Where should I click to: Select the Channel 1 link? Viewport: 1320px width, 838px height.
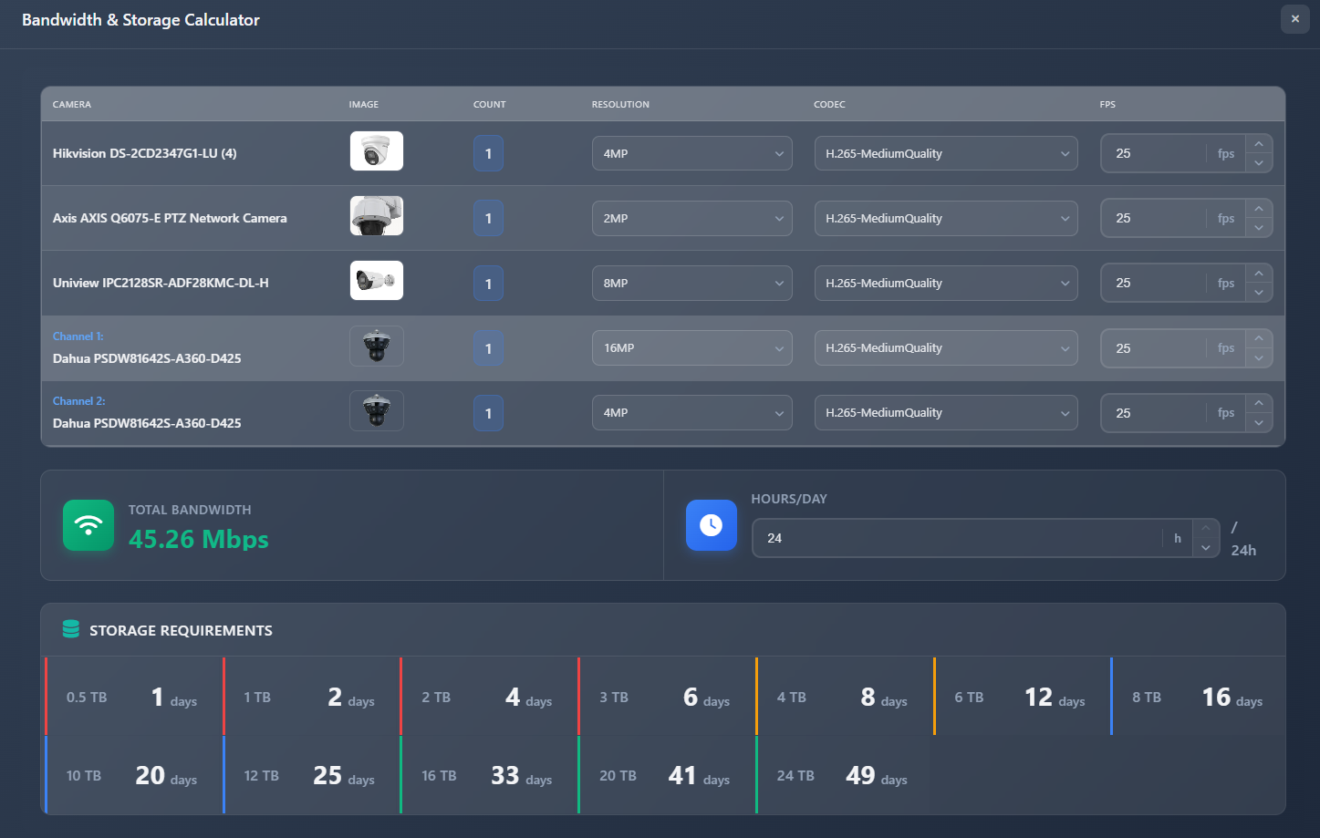pyautogui.click(x=78, y=336)
